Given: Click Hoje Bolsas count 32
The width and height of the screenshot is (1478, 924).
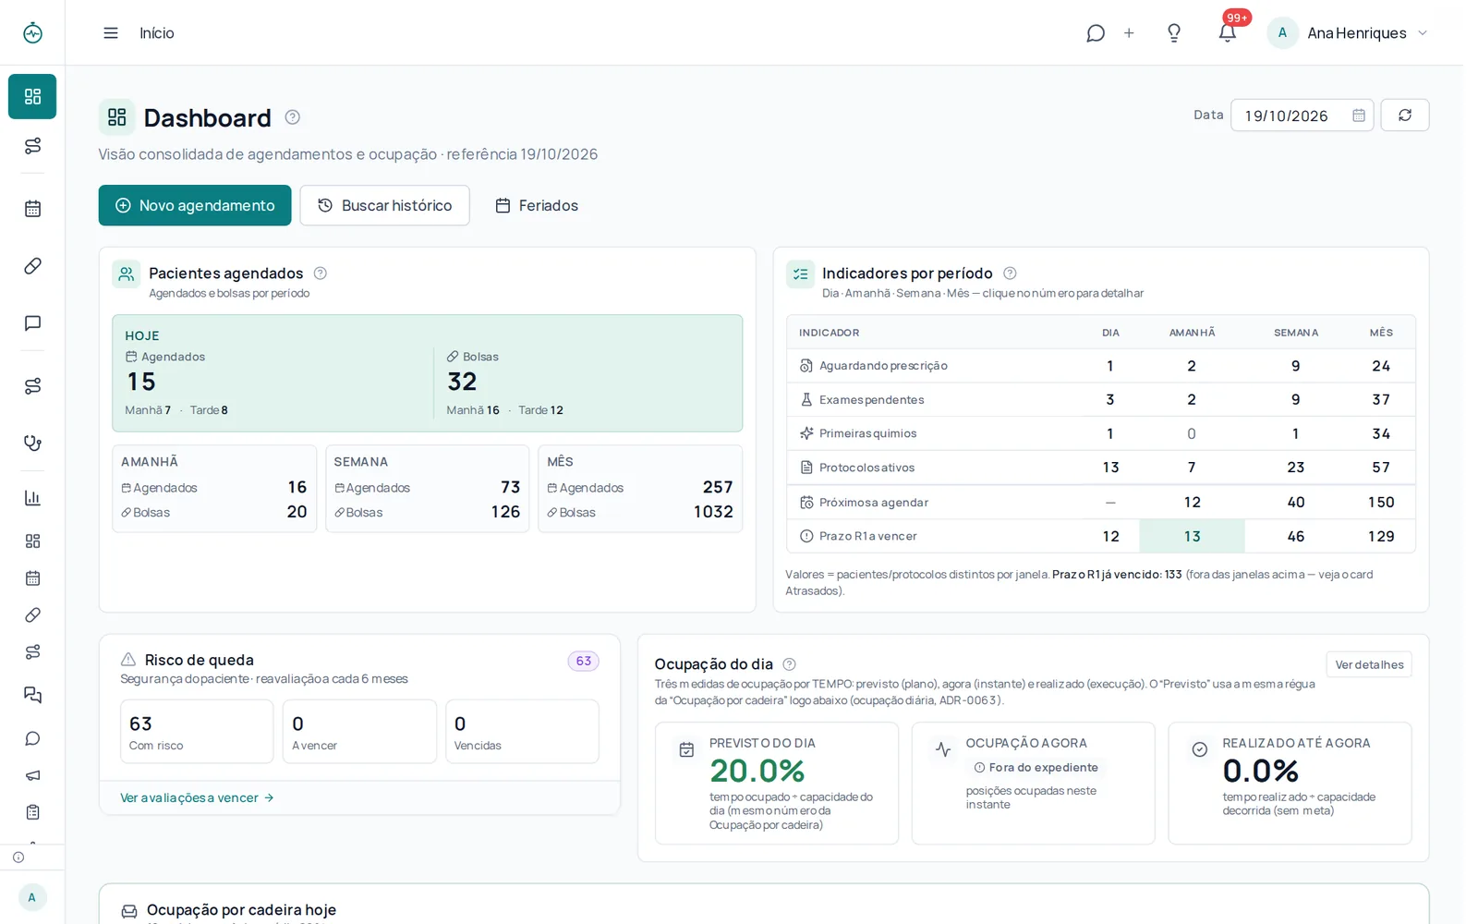Looking at the screenshot, I should click(x=462, y=382).
